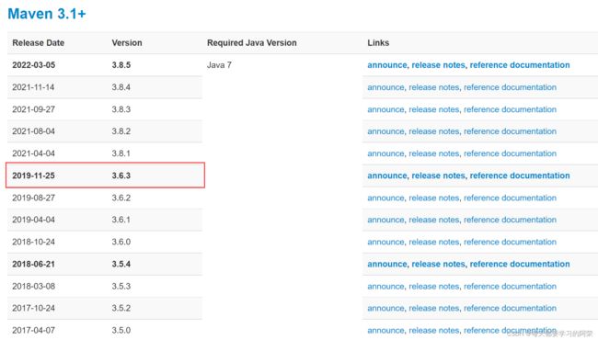Open release notes for version 3.6.2

click(x=434, y=198)
